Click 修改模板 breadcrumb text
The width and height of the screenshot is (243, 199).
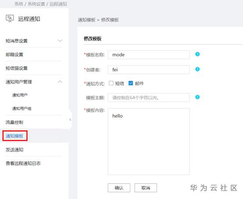coord(110,20)
